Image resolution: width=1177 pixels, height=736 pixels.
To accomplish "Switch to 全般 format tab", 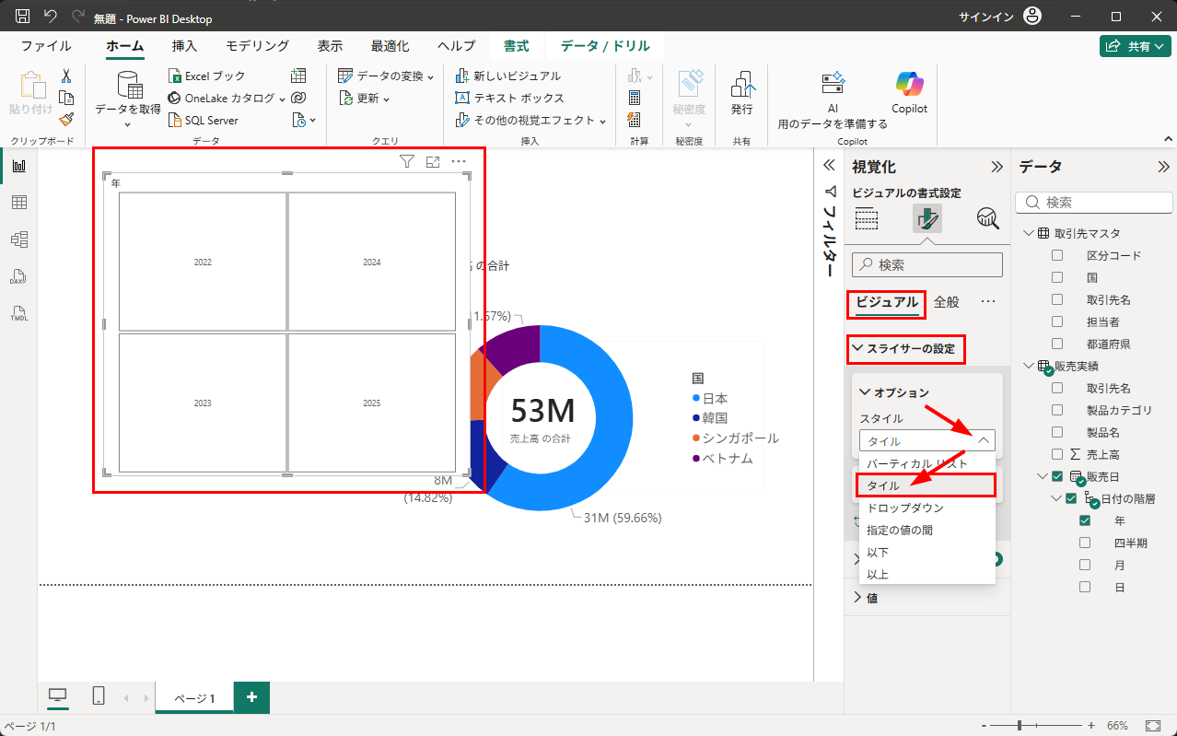I will pyautogui.click(x=946, y=301).
